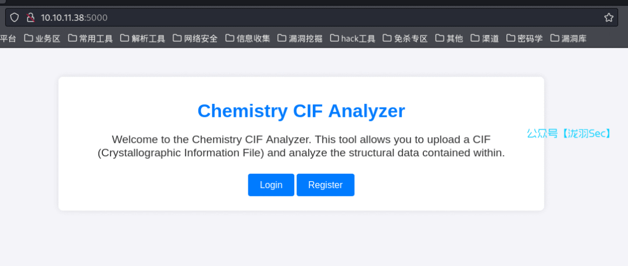628x266 pixels.
Task: Open the 信息收集 bookmark folder
Action: tap(248, 38)
